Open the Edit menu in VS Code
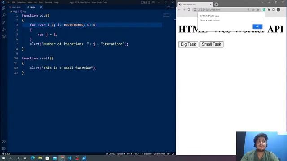 (x=13, y=2)
